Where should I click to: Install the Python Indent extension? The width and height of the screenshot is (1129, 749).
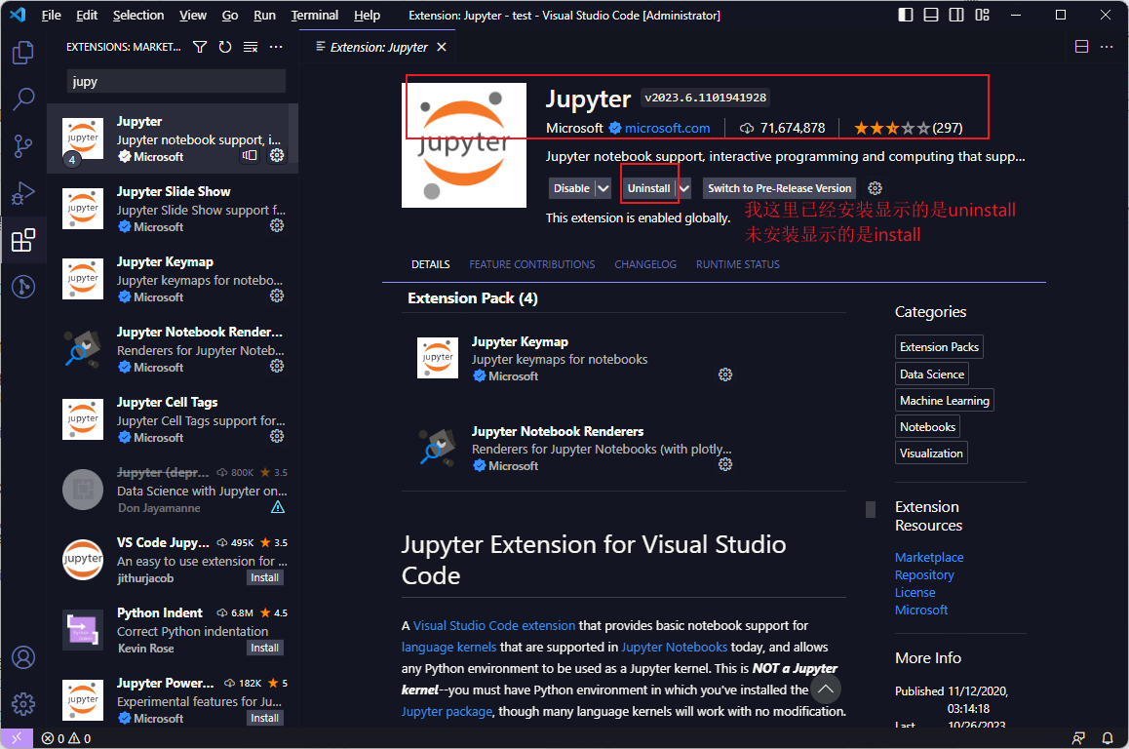[x=265, y=648]
